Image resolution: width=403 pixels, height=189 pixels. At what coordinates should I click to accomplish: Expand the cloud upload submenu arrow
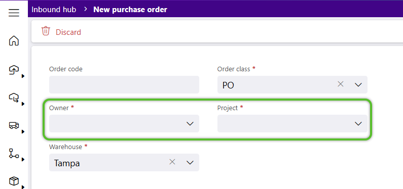[23, 76]
